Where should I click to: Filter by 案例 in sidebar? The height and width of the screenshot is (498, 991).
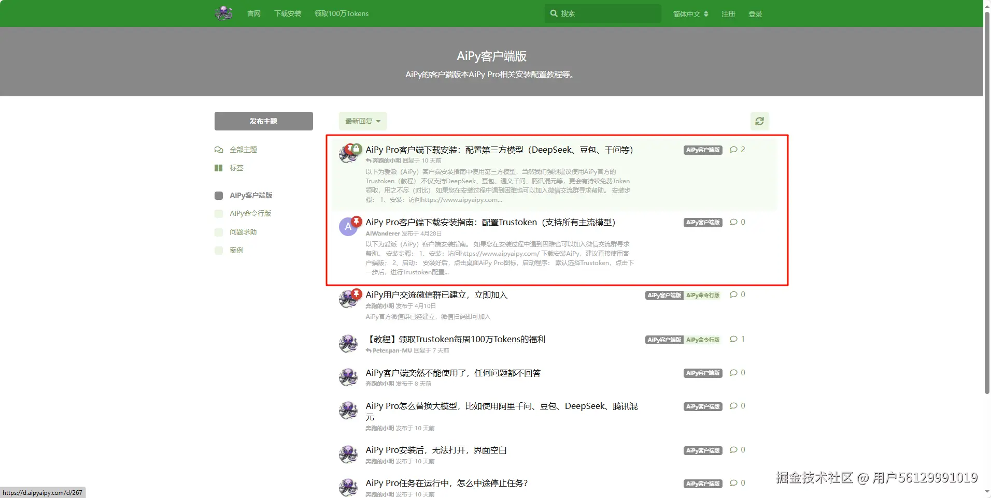[x=236, y=250]
